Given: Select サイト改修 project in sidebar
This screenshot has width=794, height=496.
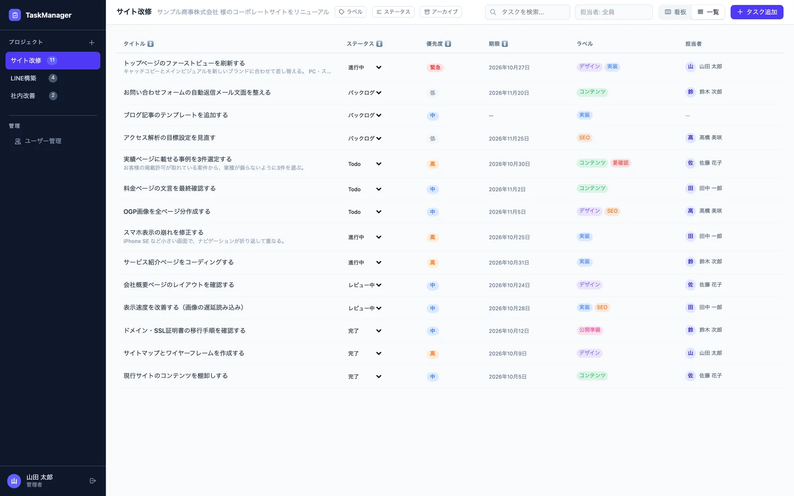Looking at the screenshot, I should [x=53, y=61].
